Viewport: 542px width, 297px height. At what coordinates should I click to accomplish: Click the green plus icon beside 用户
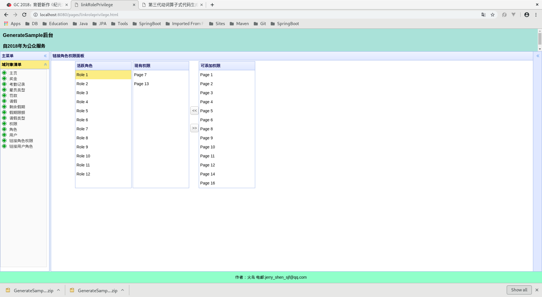(4, 135)
